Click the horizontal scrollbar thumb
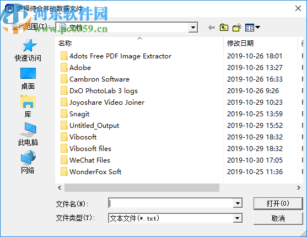Screen dimensions: 307x237 click(142, 187)
